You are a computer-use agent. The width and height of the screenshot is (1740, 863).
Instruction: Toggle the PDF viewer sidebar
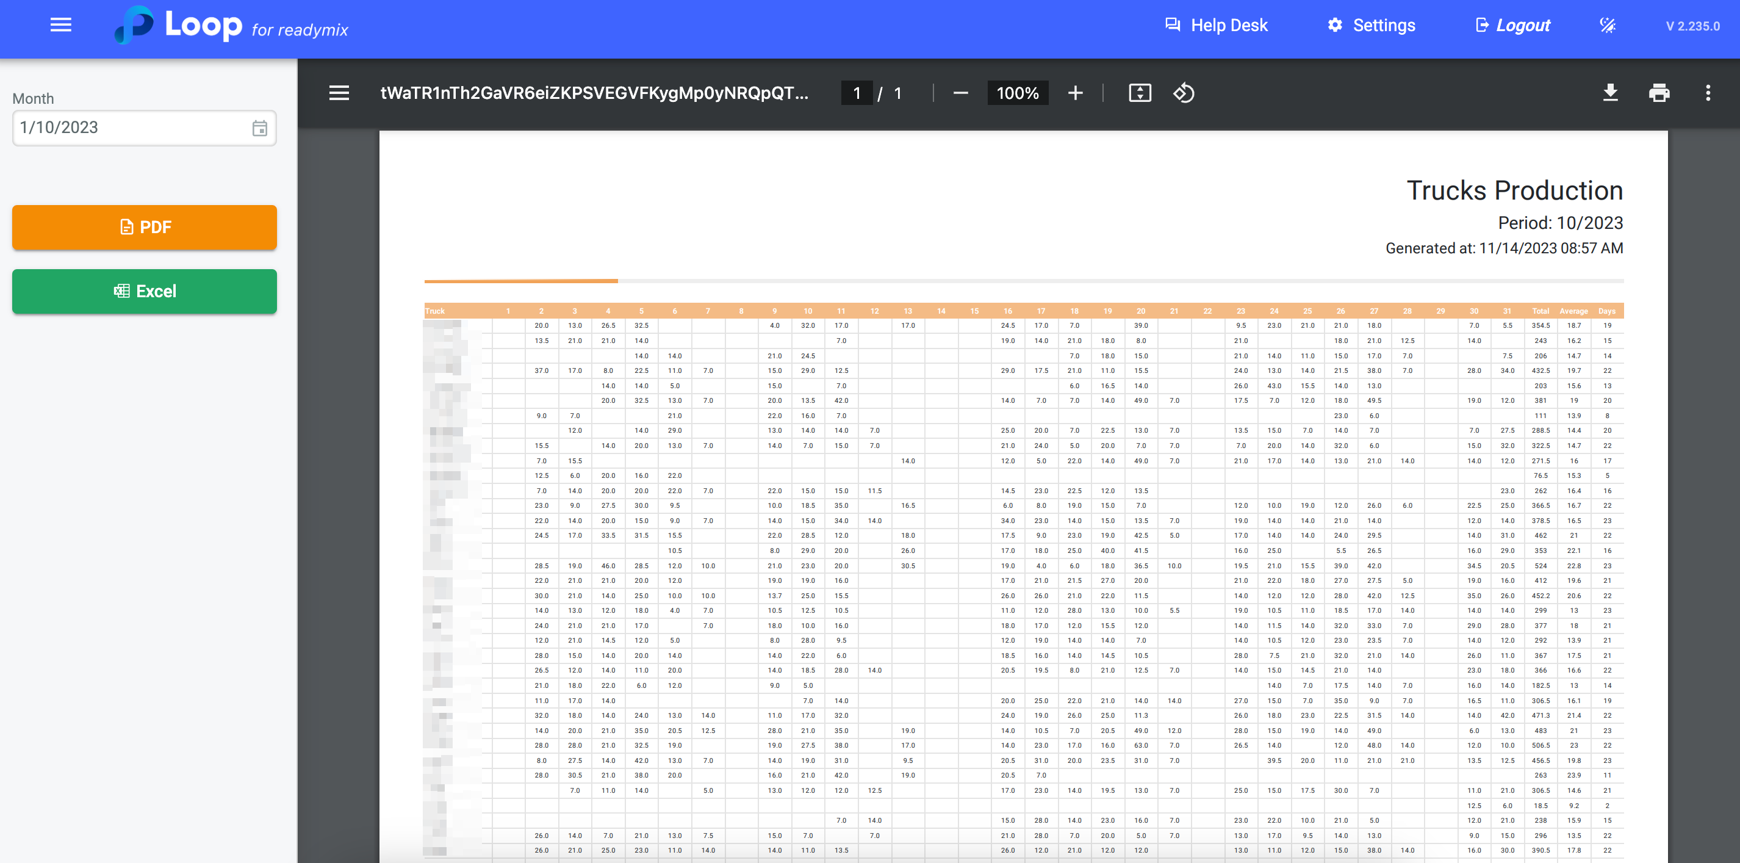(x=339, y=93)
